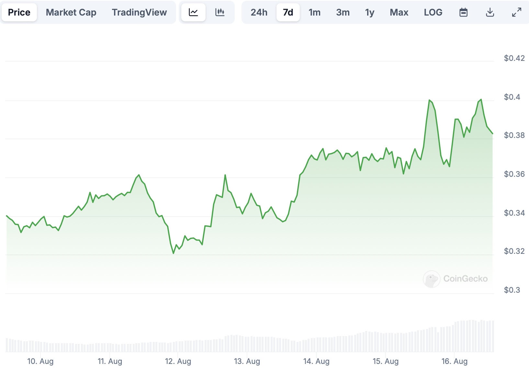Screen dimensions: 529x373
Task: Select the Market Cap tab
Action: pos(71,12)
